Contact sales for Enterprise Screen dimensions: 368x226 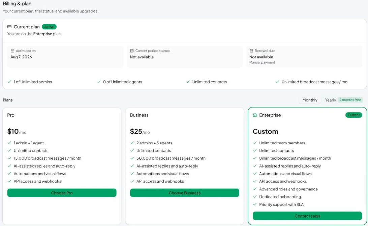307,216
